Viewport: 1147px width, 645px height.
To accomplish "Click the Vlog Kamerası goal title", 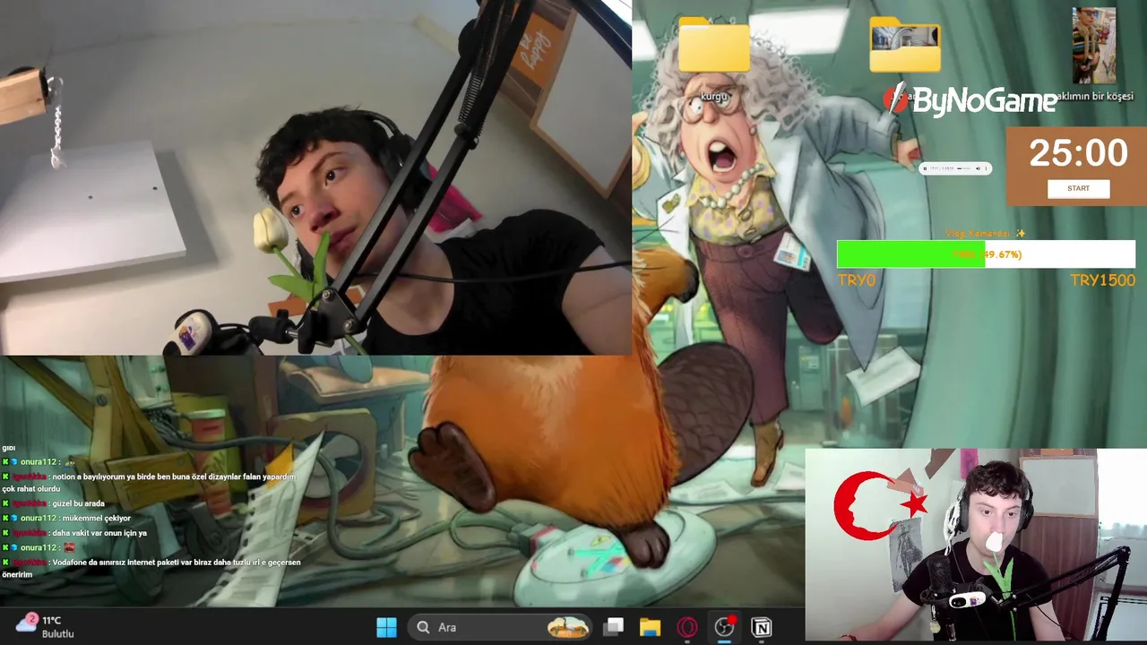I will tap(986, 233).
